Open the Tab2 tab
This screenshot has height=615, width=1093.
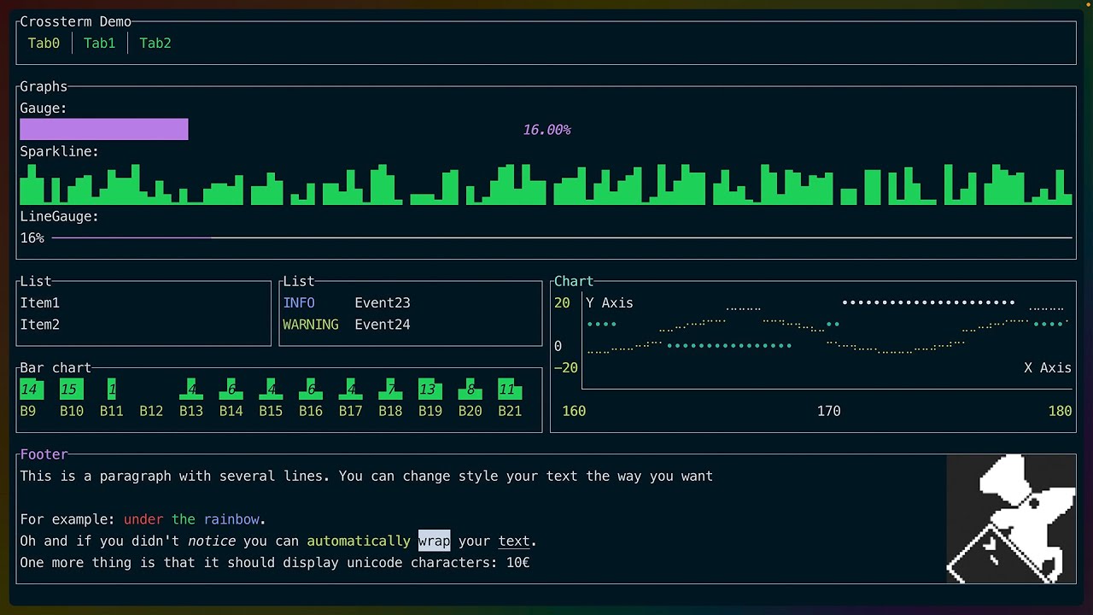click(x=155, y=43)
